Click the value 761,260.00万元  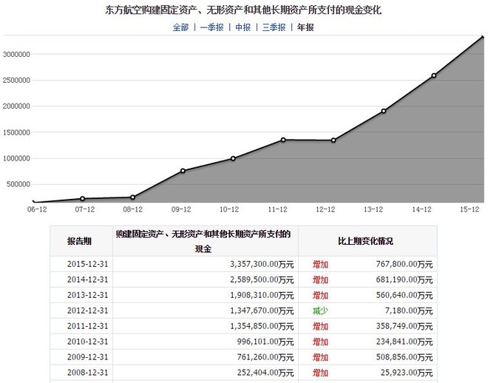(265, 357)
